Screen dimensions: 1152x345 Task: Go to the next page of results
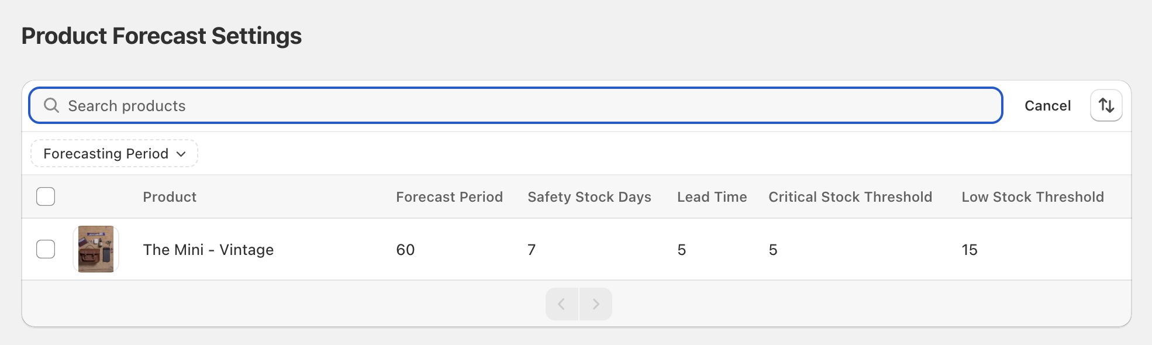(x=595, y=304)
